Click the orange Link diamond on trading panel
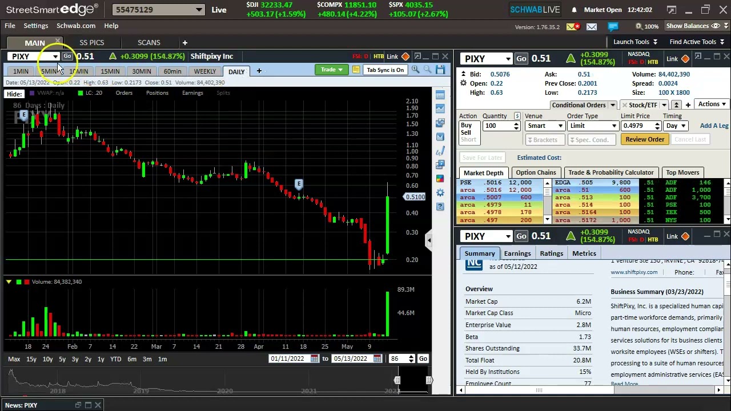 [x=685, y=59]
